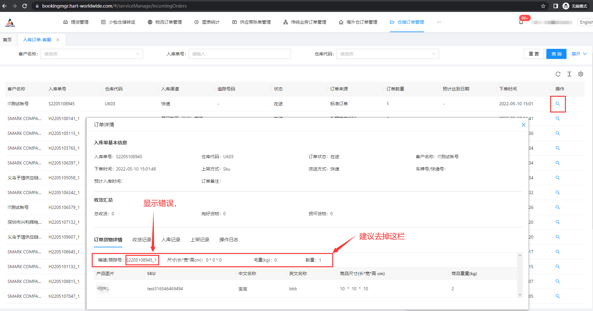Reload the browser page
The height and width of the screenshot is (311, 593).
(25, 6)
